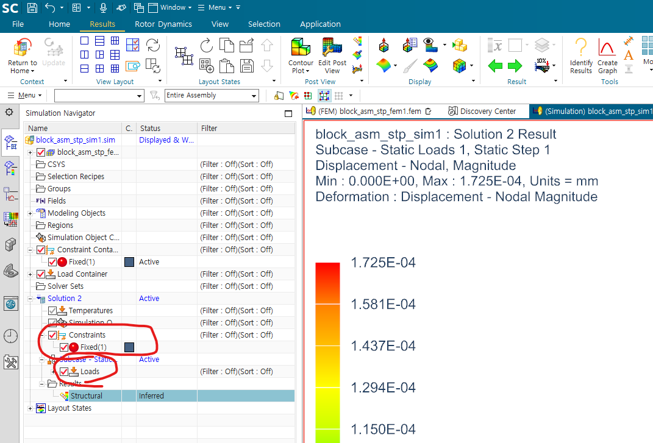Open the history clock sidebar tab

pyautogui.click(x=10, y=336)
